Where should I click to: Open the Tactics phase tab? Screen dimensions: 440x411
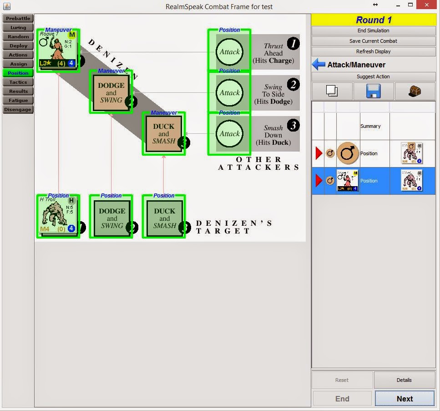pyautogui.click(x=18, y=82)
